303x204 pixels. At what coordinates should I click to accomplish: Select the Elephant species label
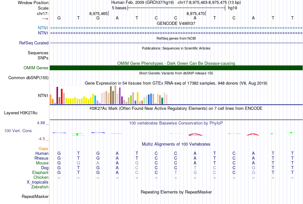(40, 172)
